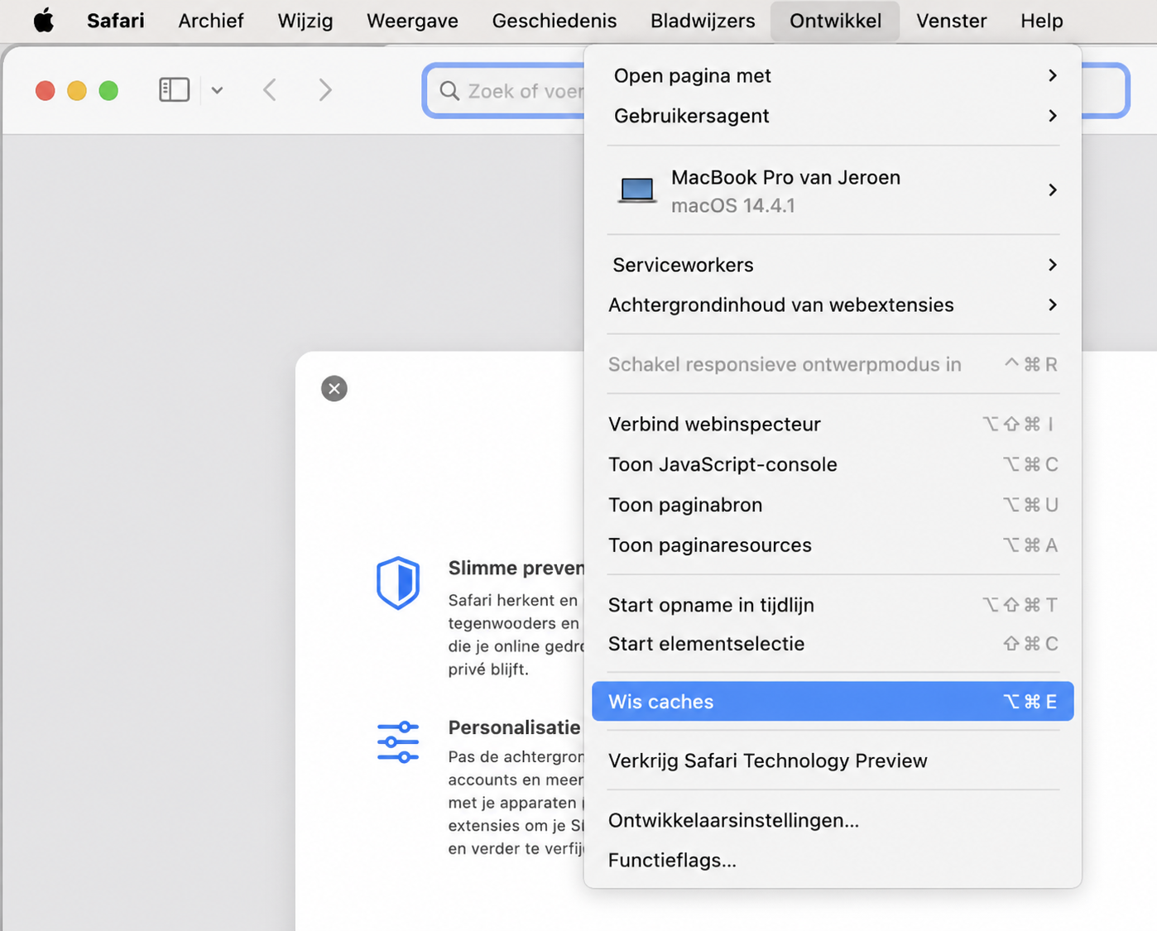Open the Help menu

pyautogui.click(x=1042, y=21)
